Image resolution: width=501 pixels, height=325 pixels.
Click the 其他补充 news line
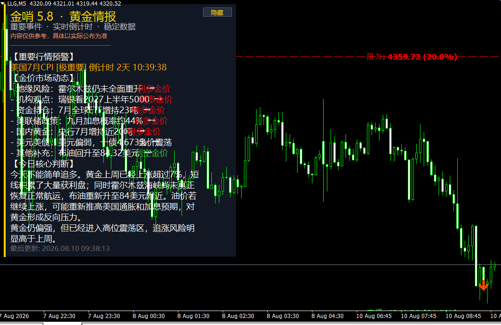[x=89, y=153]
